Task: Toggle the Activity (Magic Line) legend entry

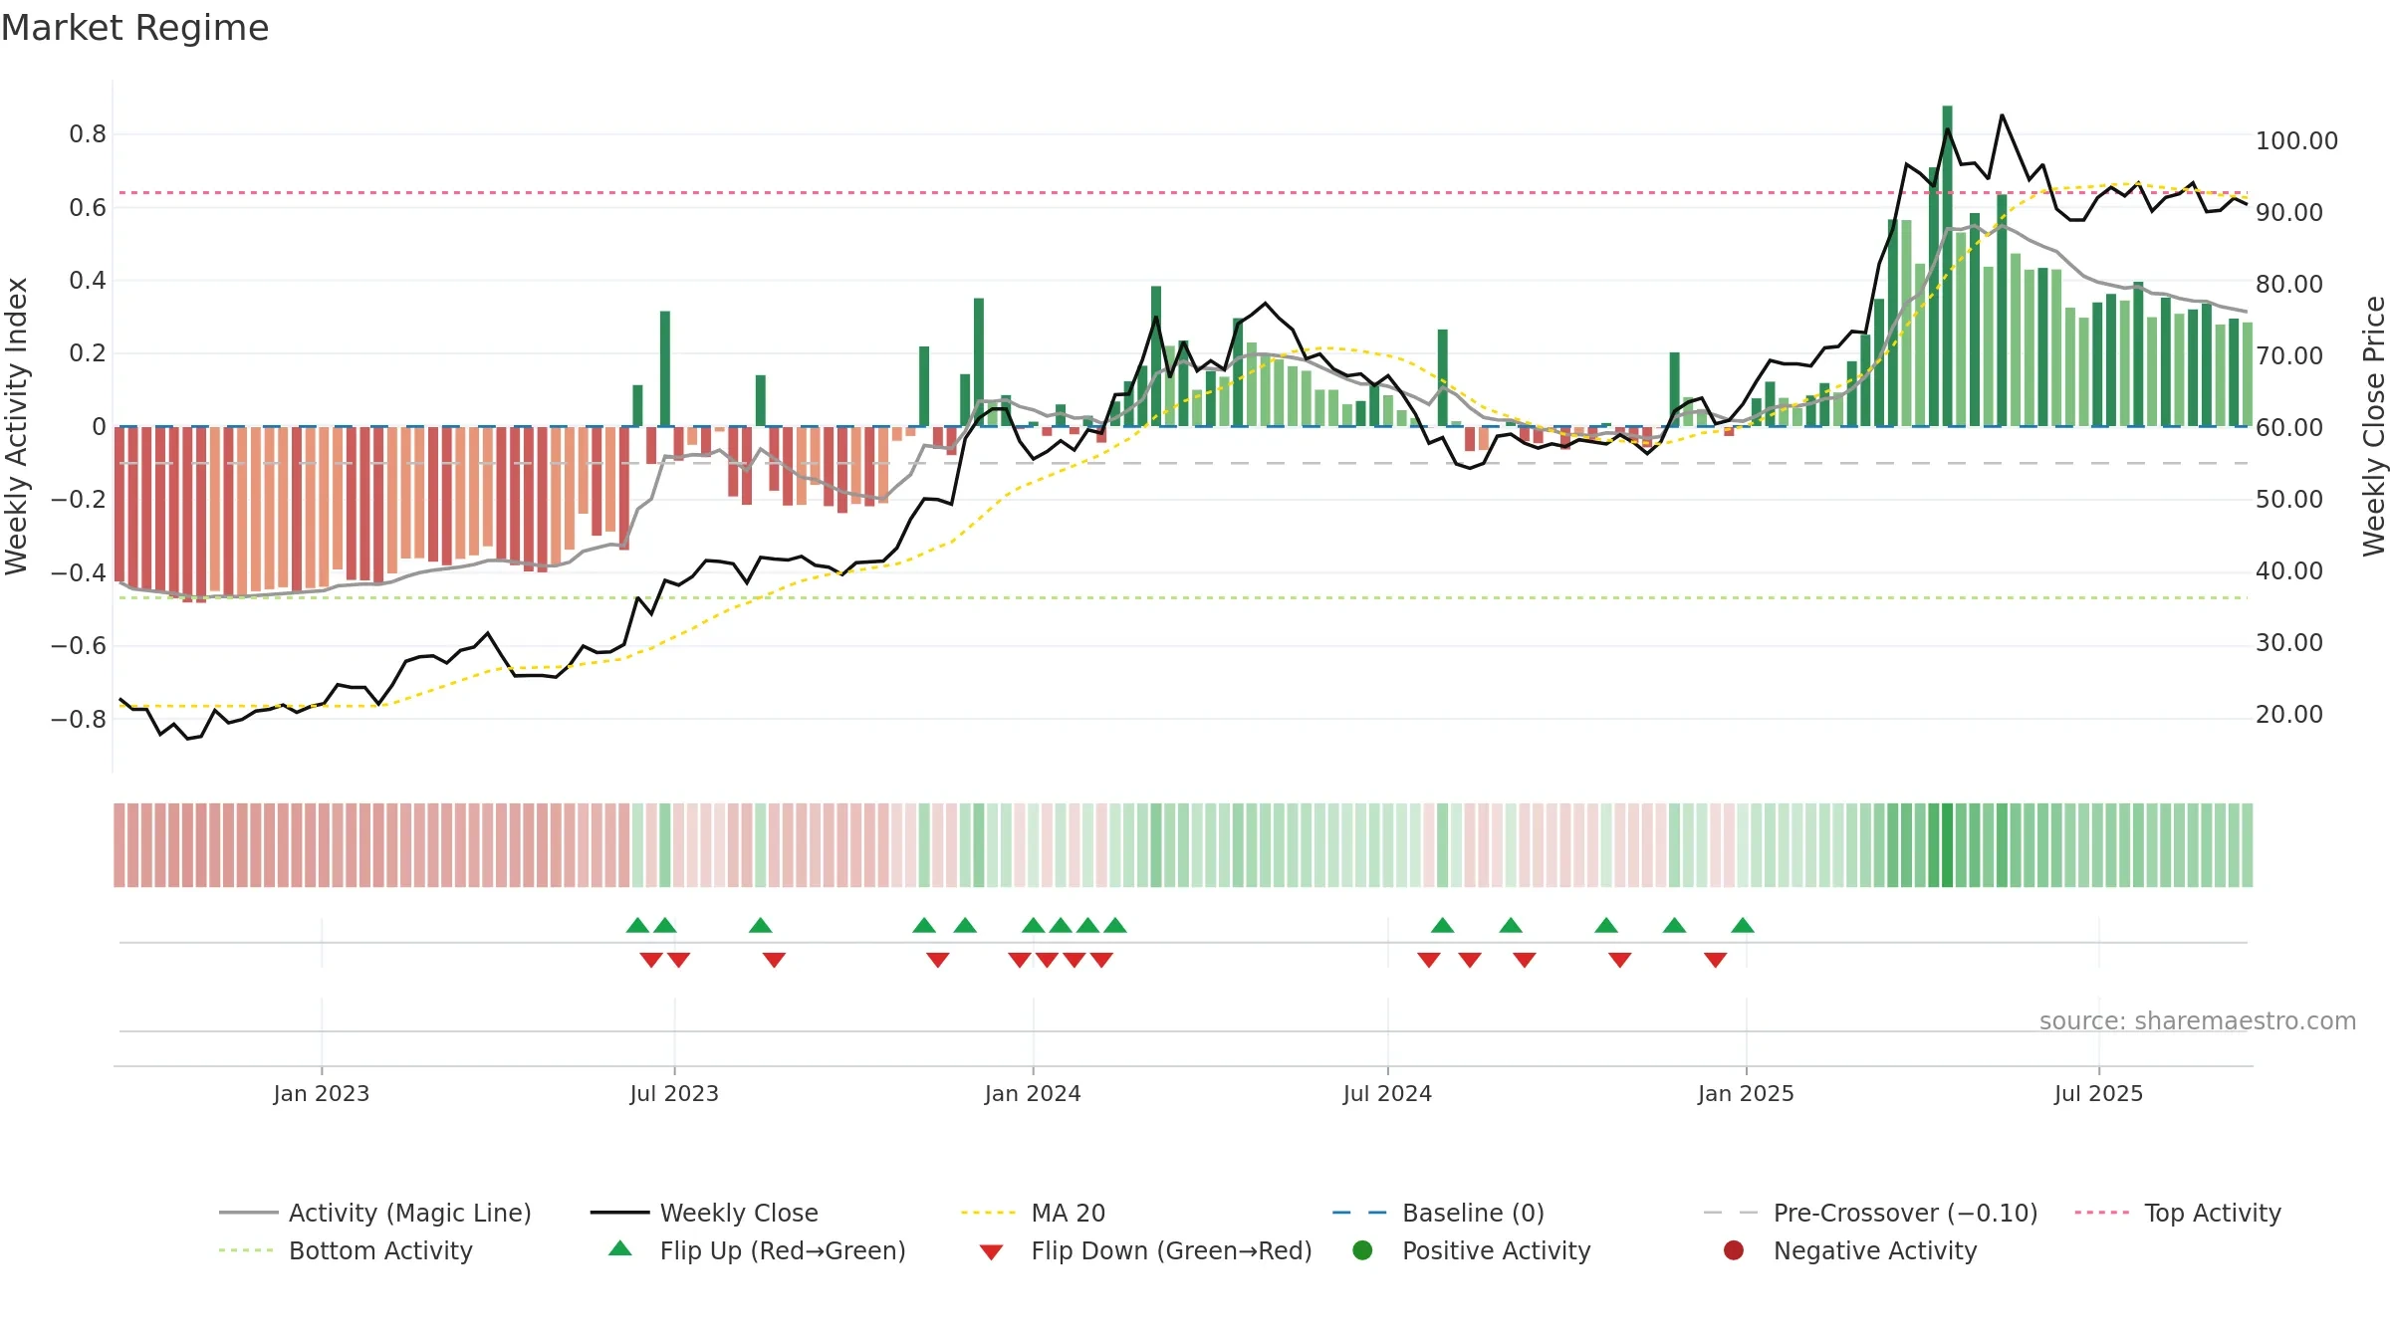Action: tap(375, 1213)
